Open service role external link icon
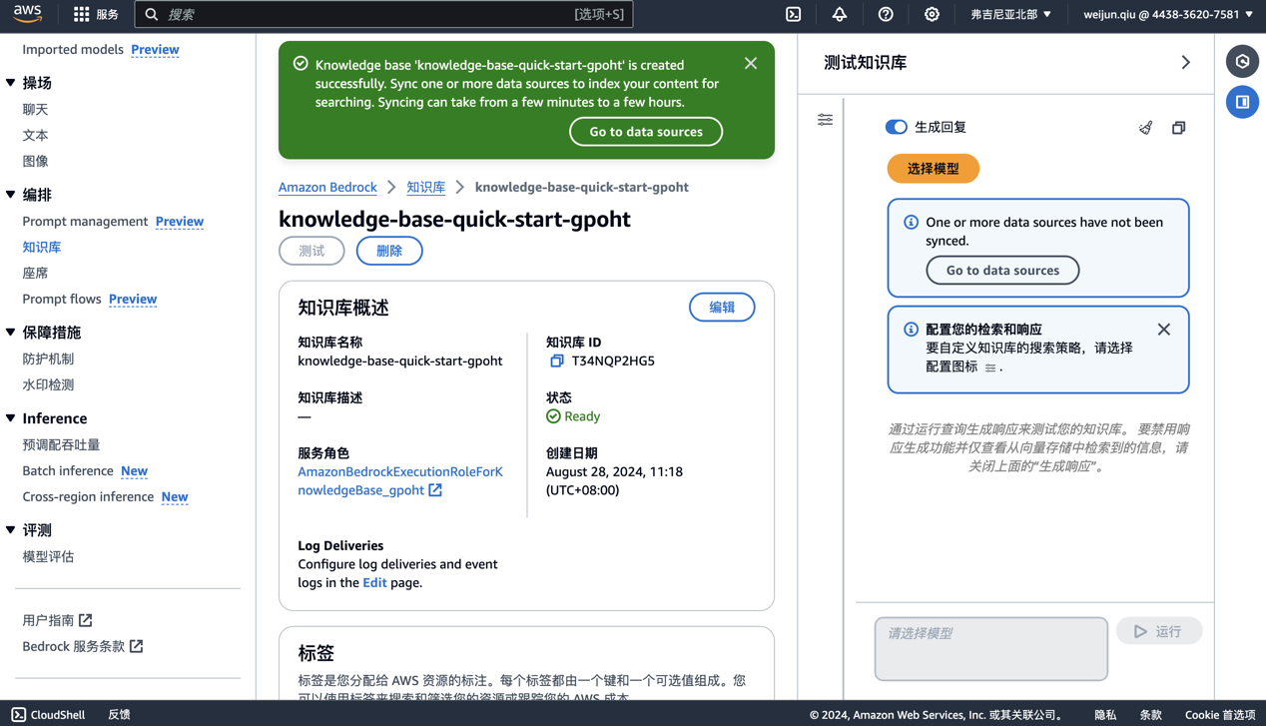Viewport: 1266px width, 726px height. tap(435, 490)
